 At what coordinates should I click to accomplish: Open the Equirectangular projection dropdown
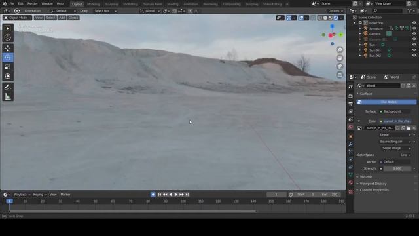395,142
